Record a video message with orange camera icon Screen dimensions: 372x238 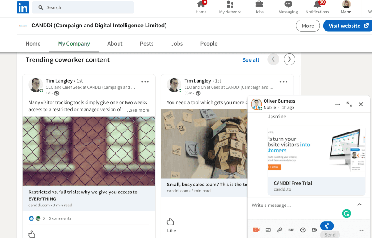coord(256,230)
